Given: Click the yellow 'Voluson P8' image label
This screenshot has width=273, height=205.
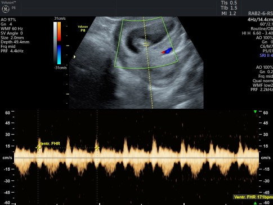Looking at the screenshot, I should click(83, 28).
